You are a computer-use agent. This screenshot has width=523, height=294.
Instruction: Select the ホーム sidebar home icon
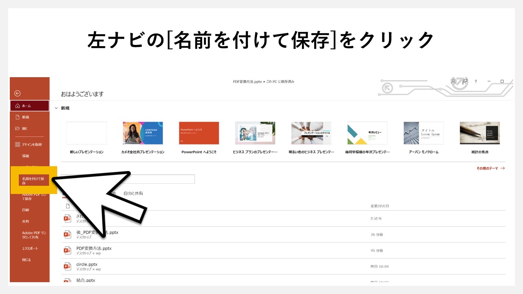click(x=18, y=105)
